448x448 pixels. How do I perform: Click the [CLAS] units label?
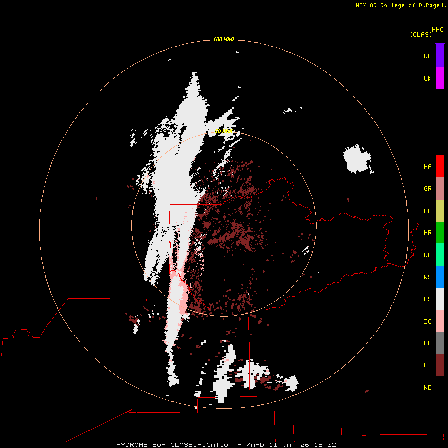click(x=421, y=35)
